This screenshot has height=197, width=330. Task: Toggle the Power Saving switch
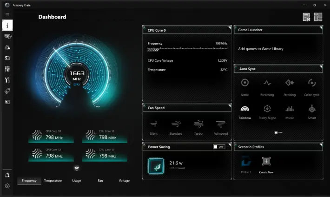tap(218, 147)
